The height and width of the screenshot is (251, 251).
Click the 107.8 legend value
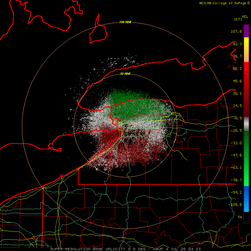(x=236, y=31)
